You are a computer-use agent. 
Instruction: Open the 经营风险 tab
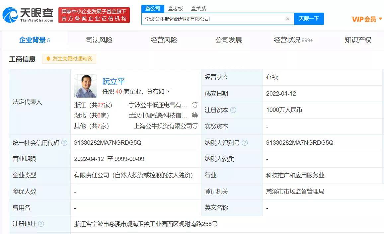(164, 40)
